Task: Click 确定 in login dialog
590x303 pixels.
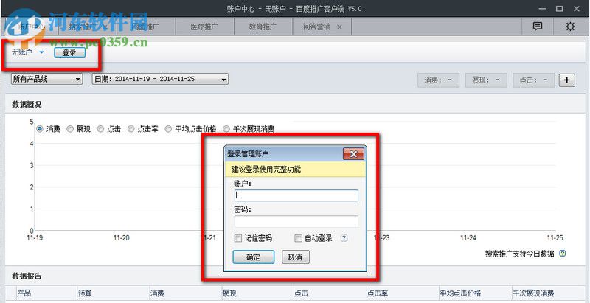Action: point(253,257)
